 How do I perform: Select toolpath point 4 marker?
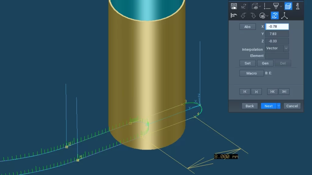pos(195,117)
